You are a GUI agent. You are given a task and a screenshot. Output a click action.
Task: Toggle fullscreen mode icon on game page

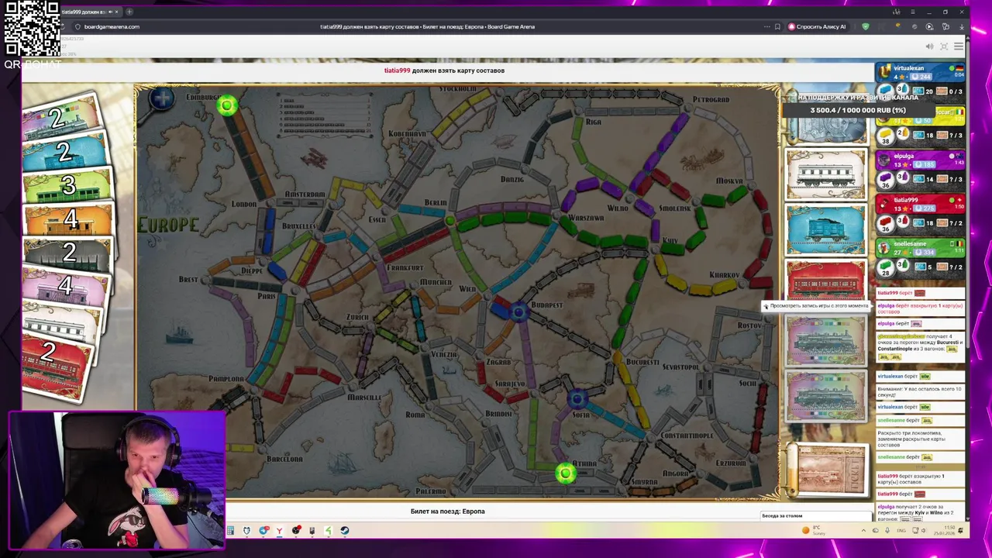tap(944, 46)
